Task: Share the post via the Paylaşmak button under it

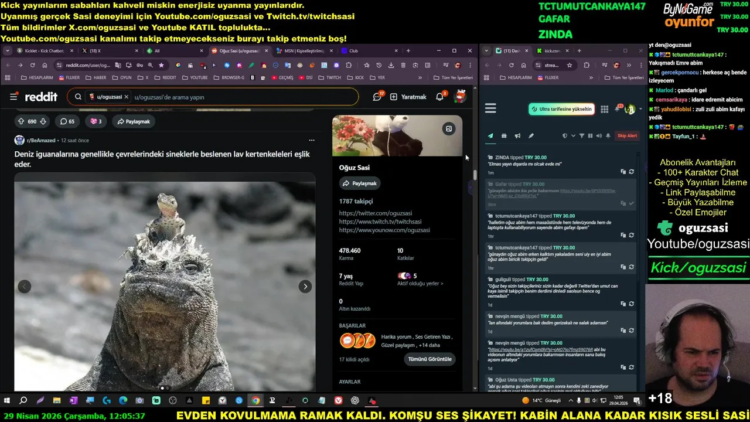Action: pos(134,121)
